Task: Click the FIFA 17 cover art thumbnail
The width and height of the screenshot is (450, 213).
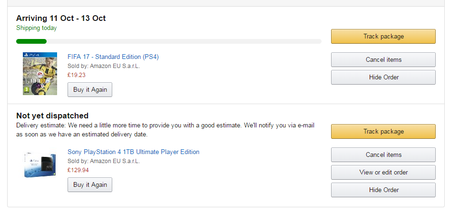Action: [40, 74]
